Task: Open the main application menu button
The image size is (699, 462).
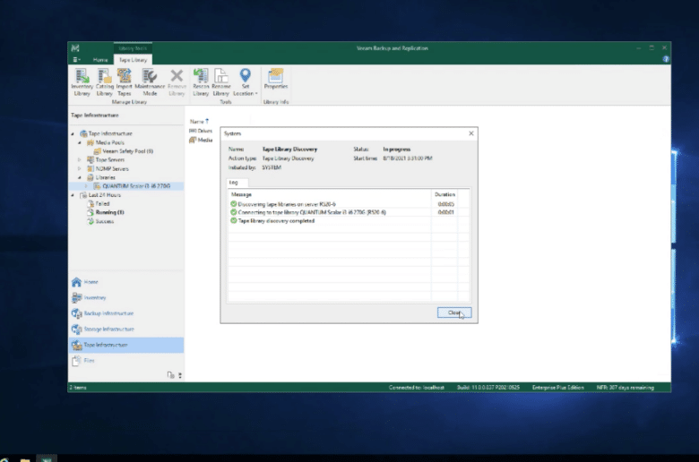Action: pos(77,60)
